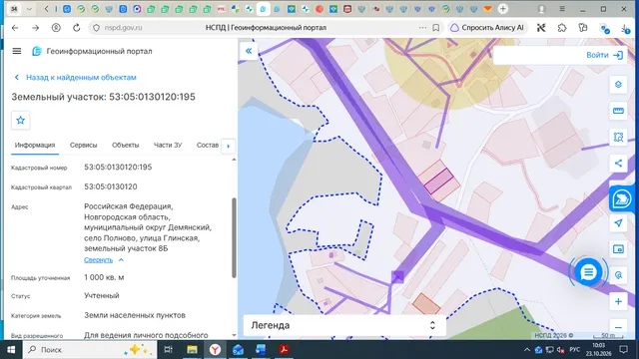Open the address bar three-dots menu

422,28
